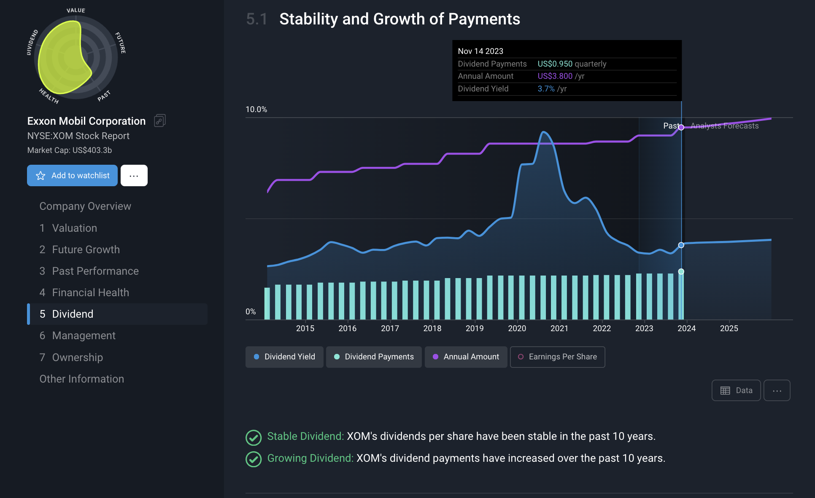
Task: Click the 2025 x-axis year label
Action: (x=729, y=328)
